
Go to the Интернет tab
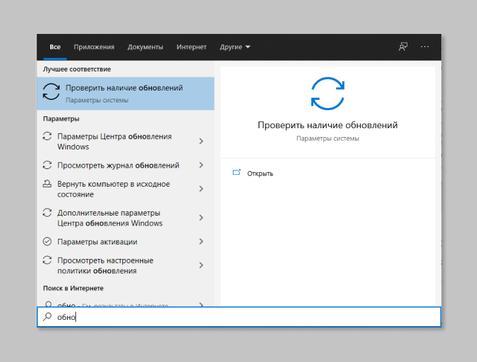pyautogui.click(x=191, y=47)
